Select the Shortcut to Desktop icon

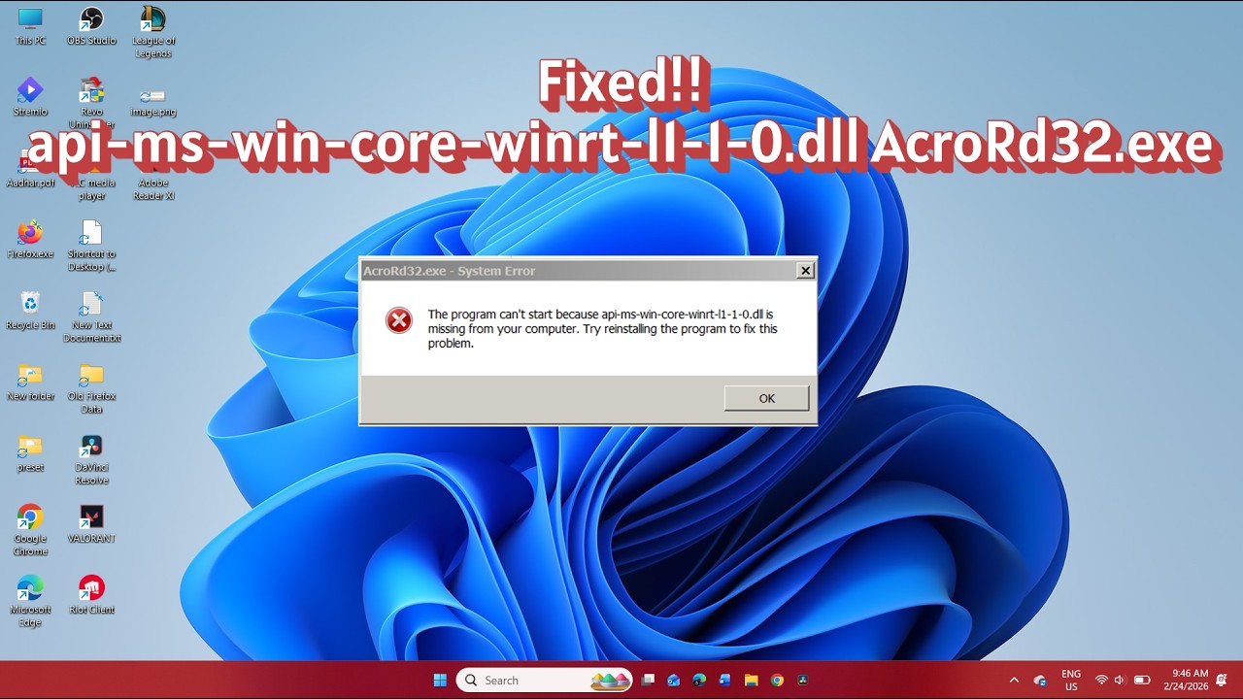[x=91, y=246]
